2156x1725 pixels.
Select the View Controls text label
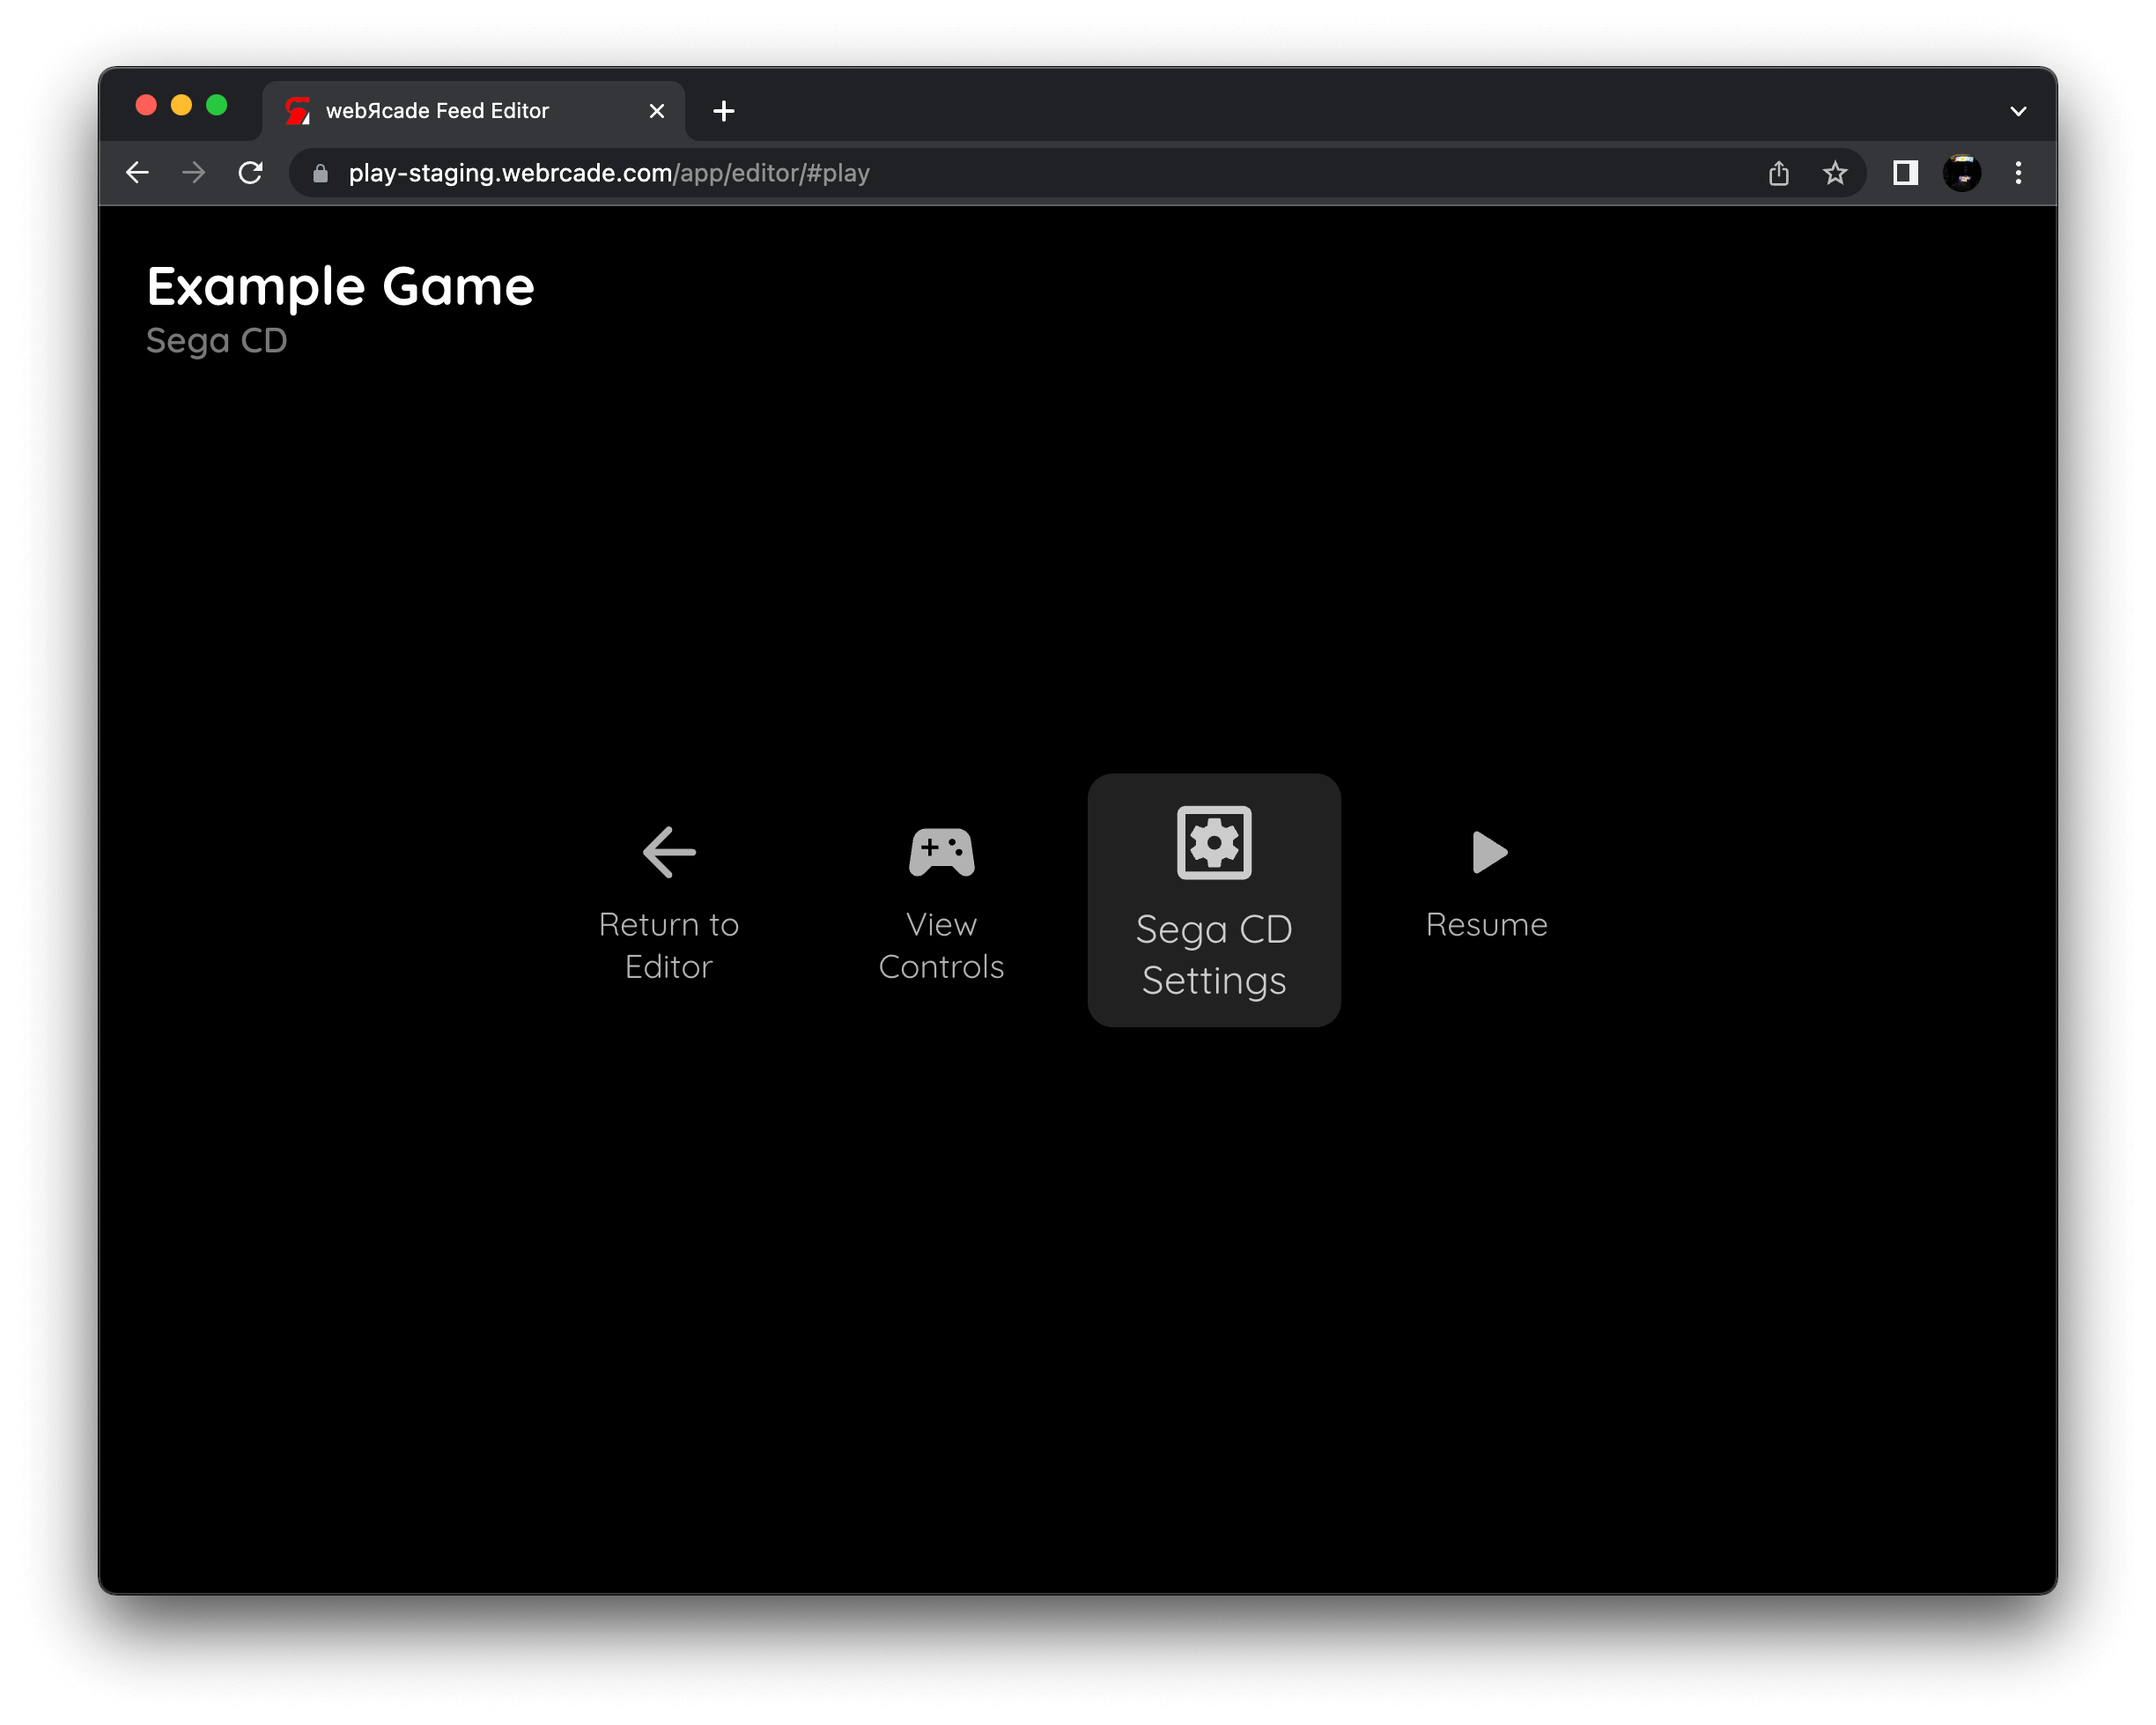tap(941, 944)
